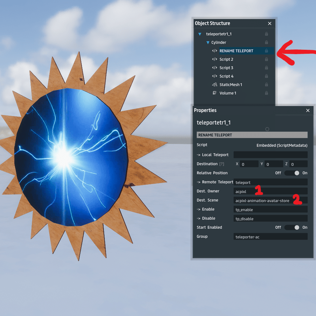Toggle lock icon on teleportetr1_1 row
The image size is (316, 316).
coord(267,34)
